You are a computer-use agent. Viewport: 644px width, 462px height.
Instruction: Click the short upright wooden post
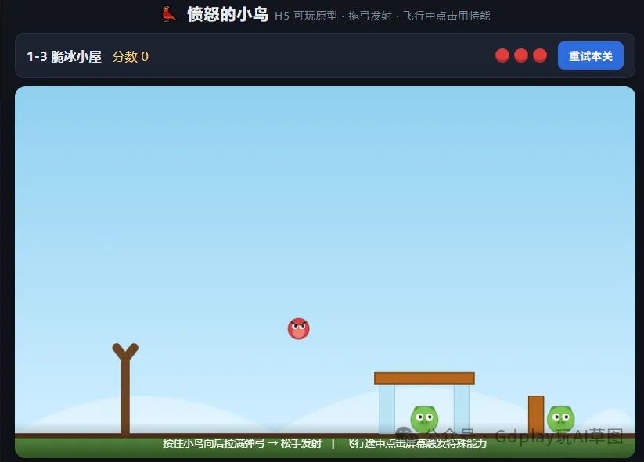click(x=536, y=414)
